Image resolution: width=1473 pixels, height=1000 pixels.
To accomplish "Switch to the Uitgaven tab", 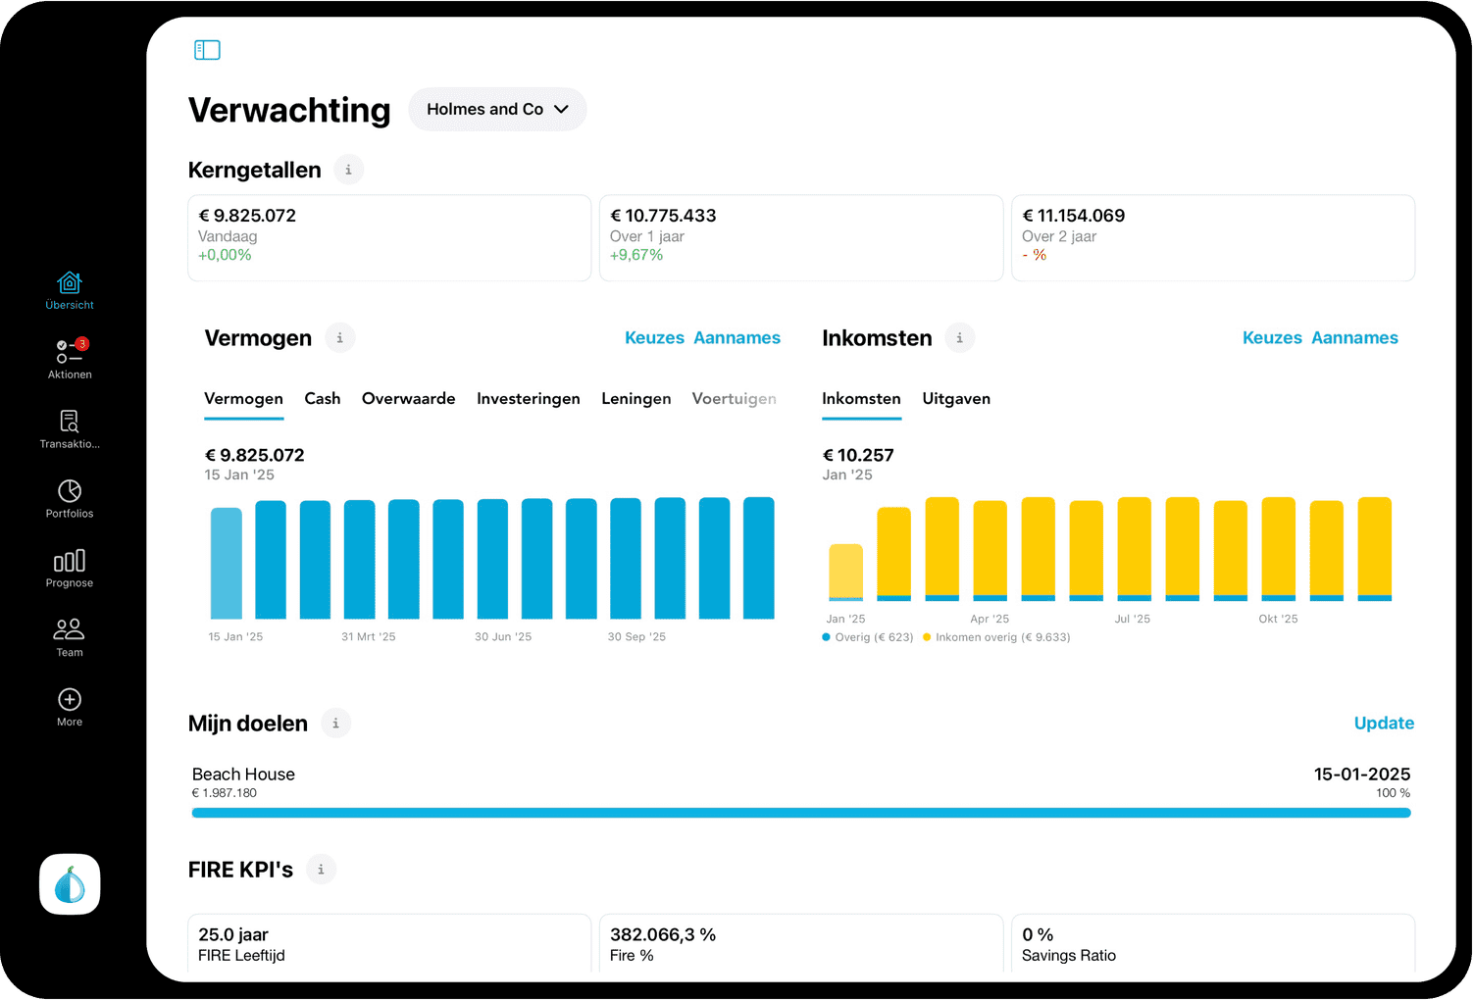I will 956,399.
